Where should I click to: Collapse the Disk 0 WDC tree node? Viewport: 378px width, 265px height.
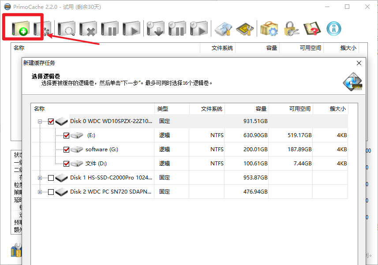pyautogui.click(x=40, y=121)
